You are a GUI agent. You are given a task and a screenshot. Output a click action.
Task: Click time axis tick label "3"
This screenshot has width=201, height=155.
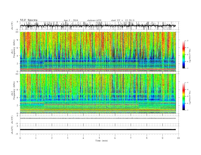[x=68, y=138]
